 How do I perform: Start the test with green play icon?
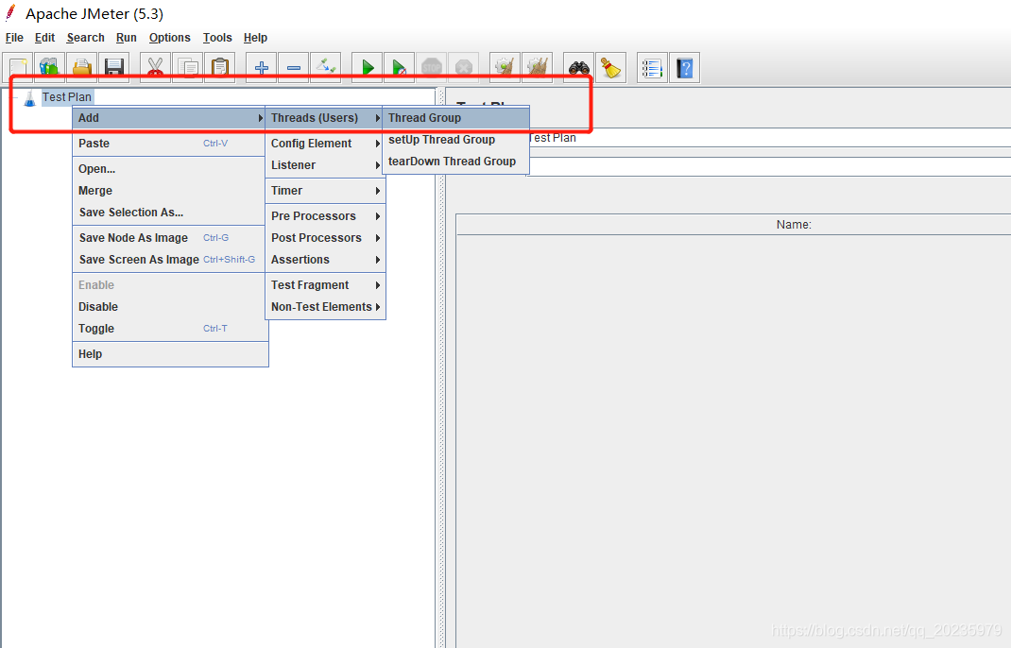pyautogui.click(x=367, y=67)
